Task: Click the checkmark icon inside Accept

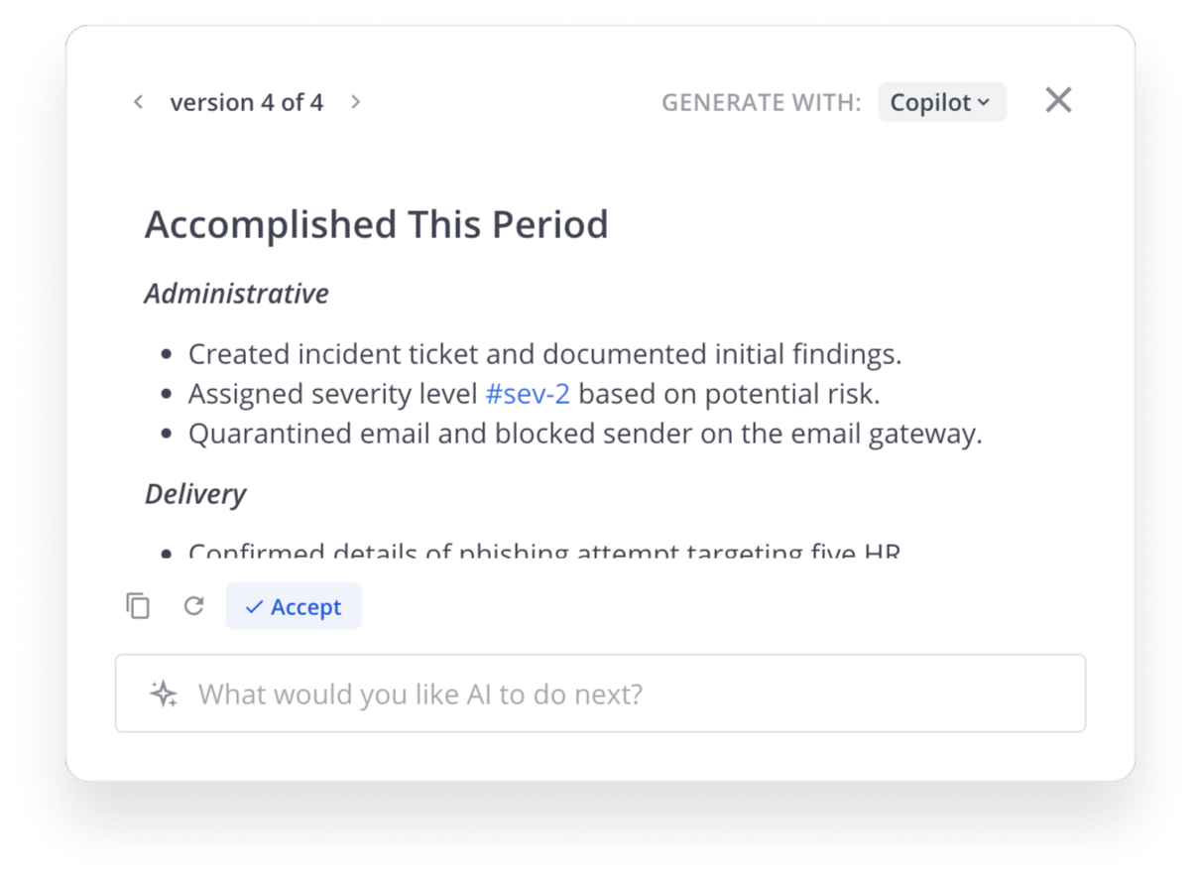Action: click(254, 607)
